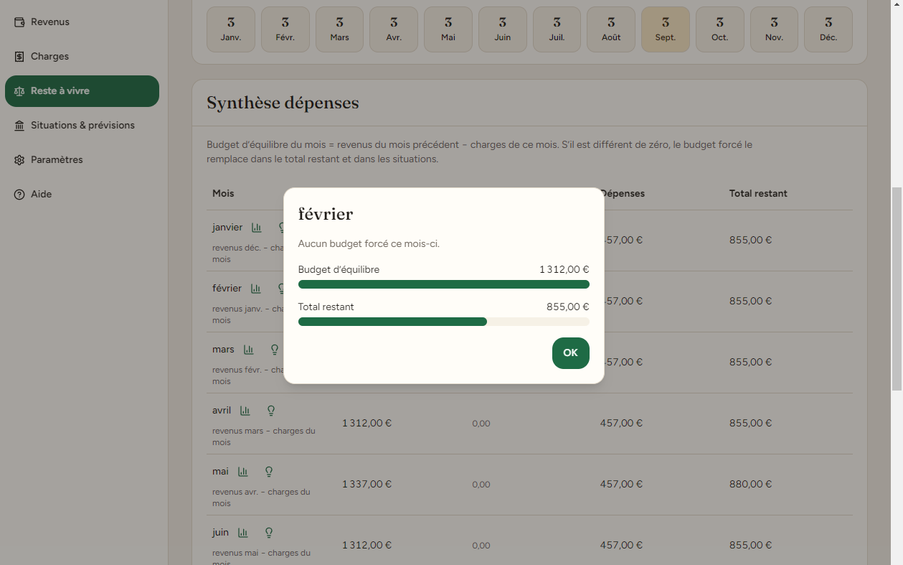Select the 3 Août day card
The width and height of the screenshot is (903, 565).
(611, 29)
